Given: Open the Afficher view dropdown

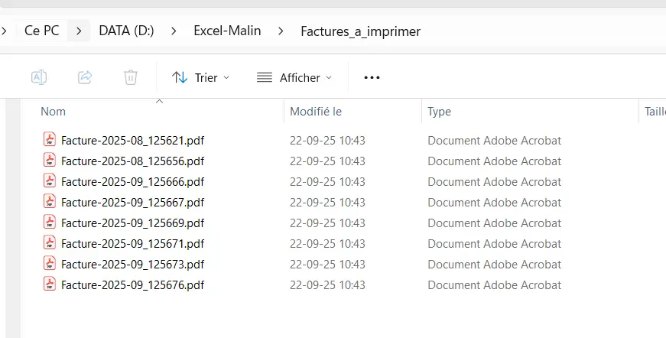Looking at the screenshot, I should tap(294, 77).
